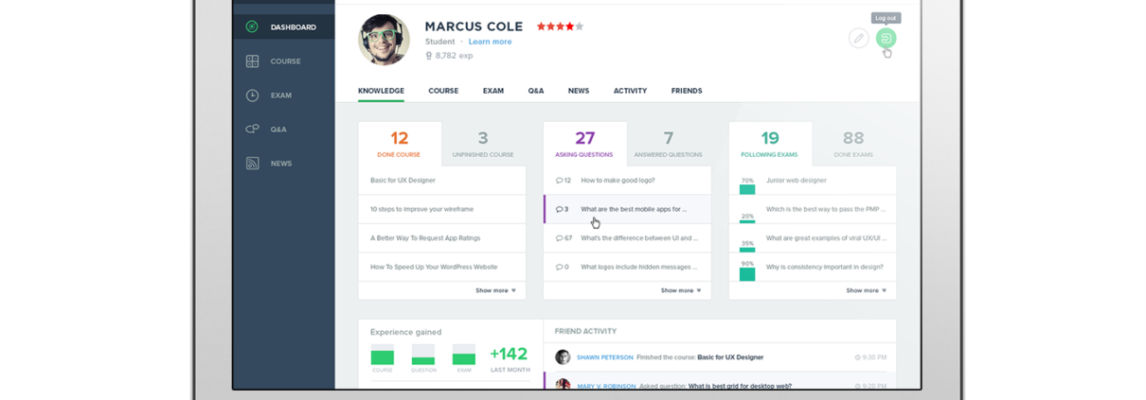Viewport: 1146px width, 400px height.
Task: Expand Show more under Asking Questions list
Action: (x=681, y=290)
